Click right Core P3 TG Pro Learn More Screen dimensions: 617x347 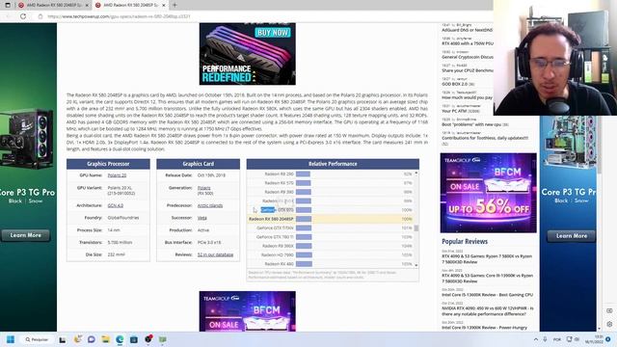tap(572, 235)
